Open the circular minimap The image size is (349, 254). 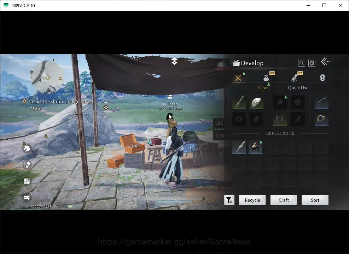(x=47, y=77)
